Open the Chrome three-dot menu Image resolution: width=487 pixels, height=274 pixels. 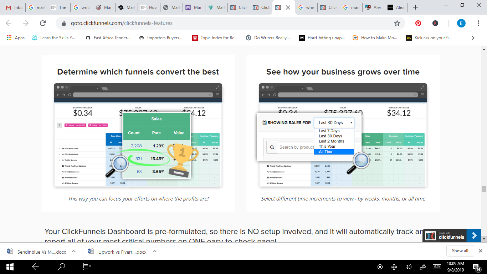(x=478, y=23)
